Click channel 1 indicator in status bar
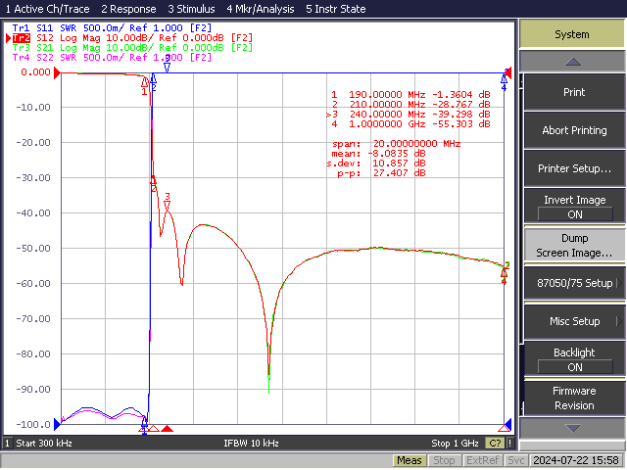Viewport: 627px width, 470px height. coord(7,444)
